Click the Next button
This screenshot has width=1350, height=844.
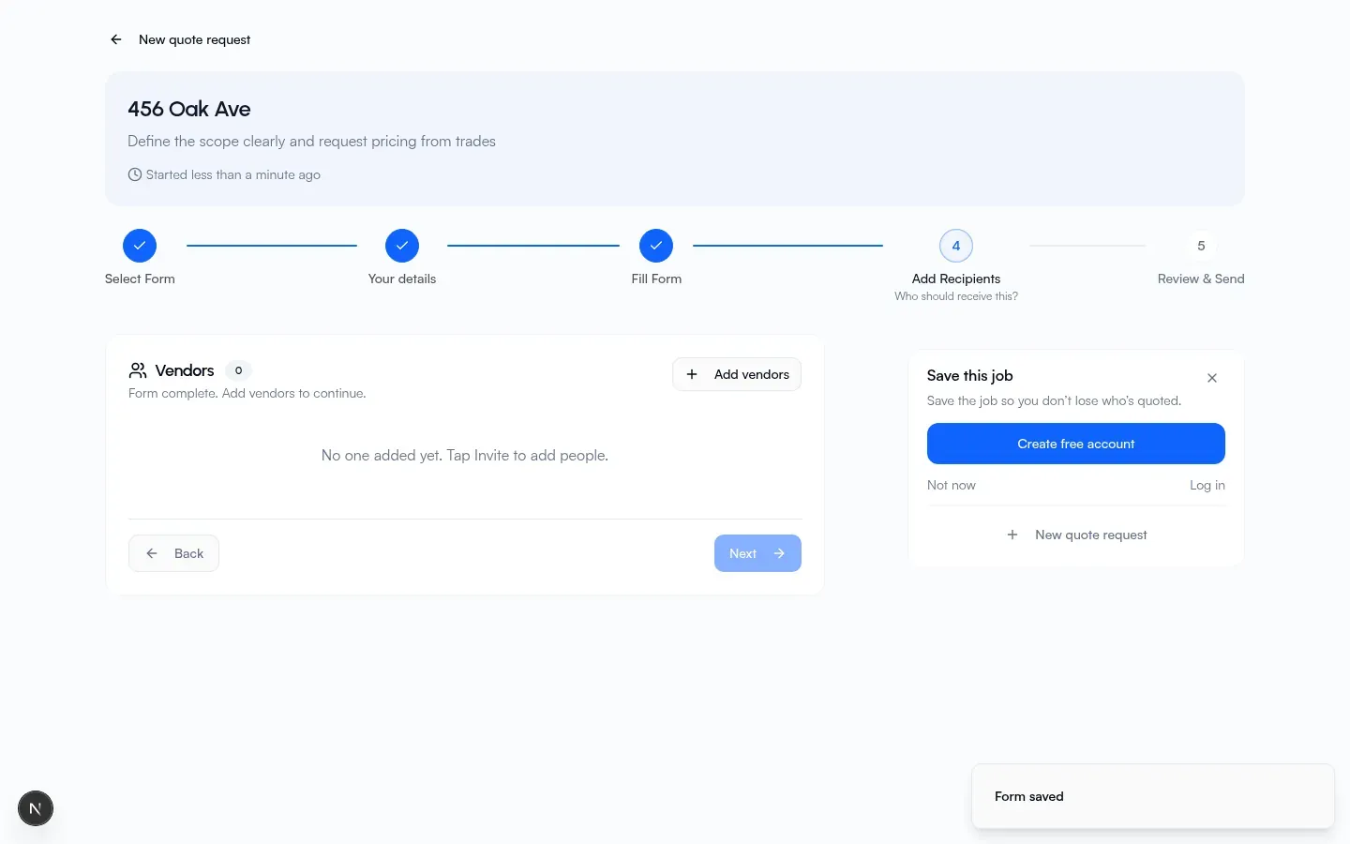pos(757,553)
